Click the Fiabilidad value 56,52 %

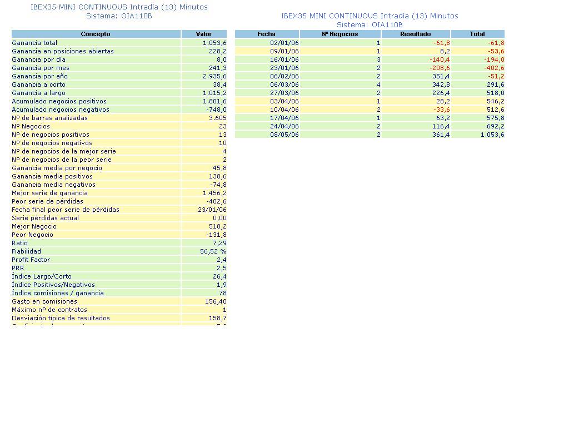tap(213, 251)
